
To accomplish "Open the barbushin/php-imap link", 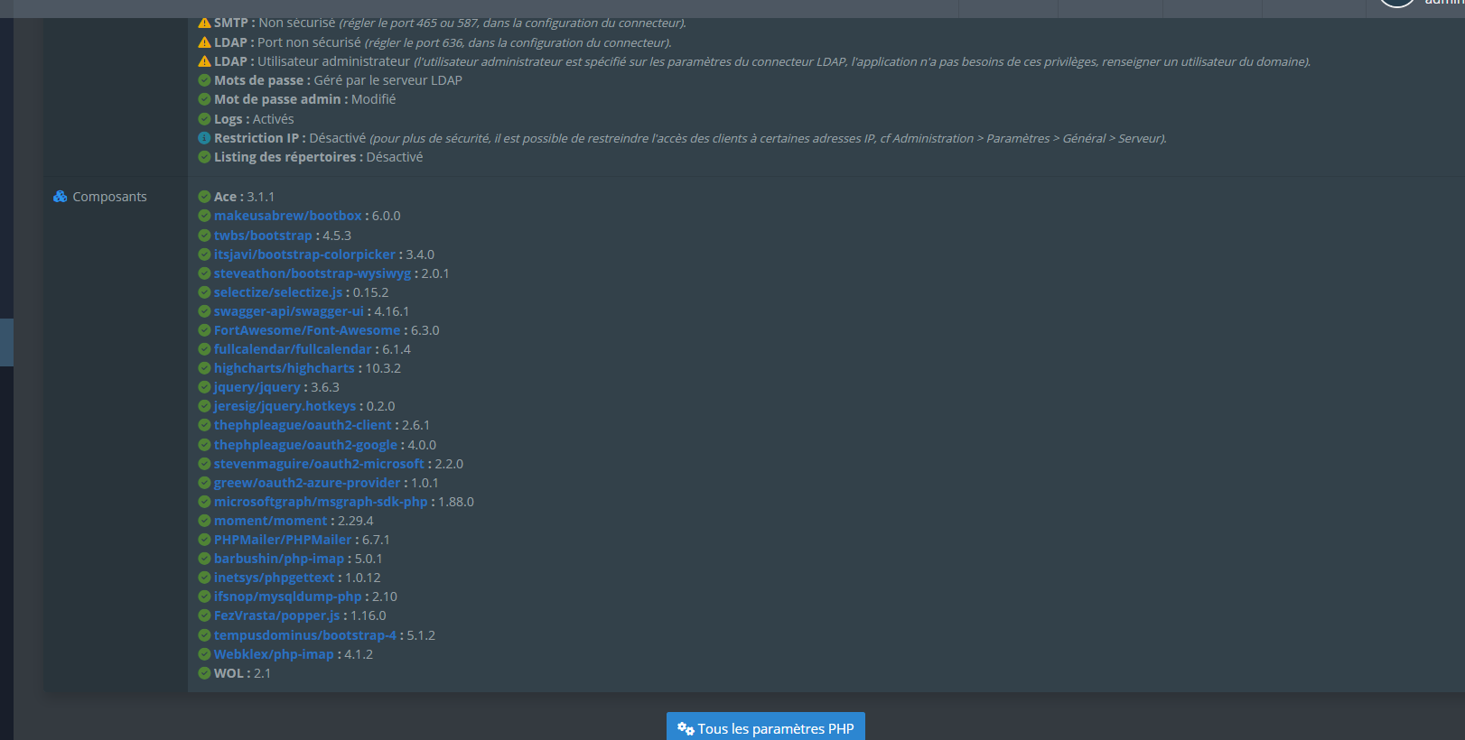I will point(279,559).
